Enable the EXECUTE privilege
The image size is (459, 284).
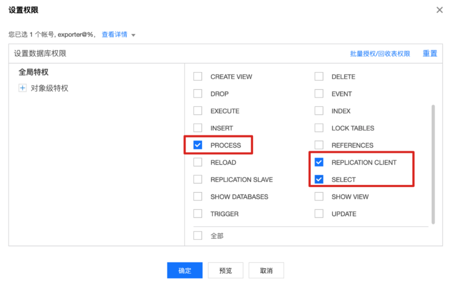point(198,110)
